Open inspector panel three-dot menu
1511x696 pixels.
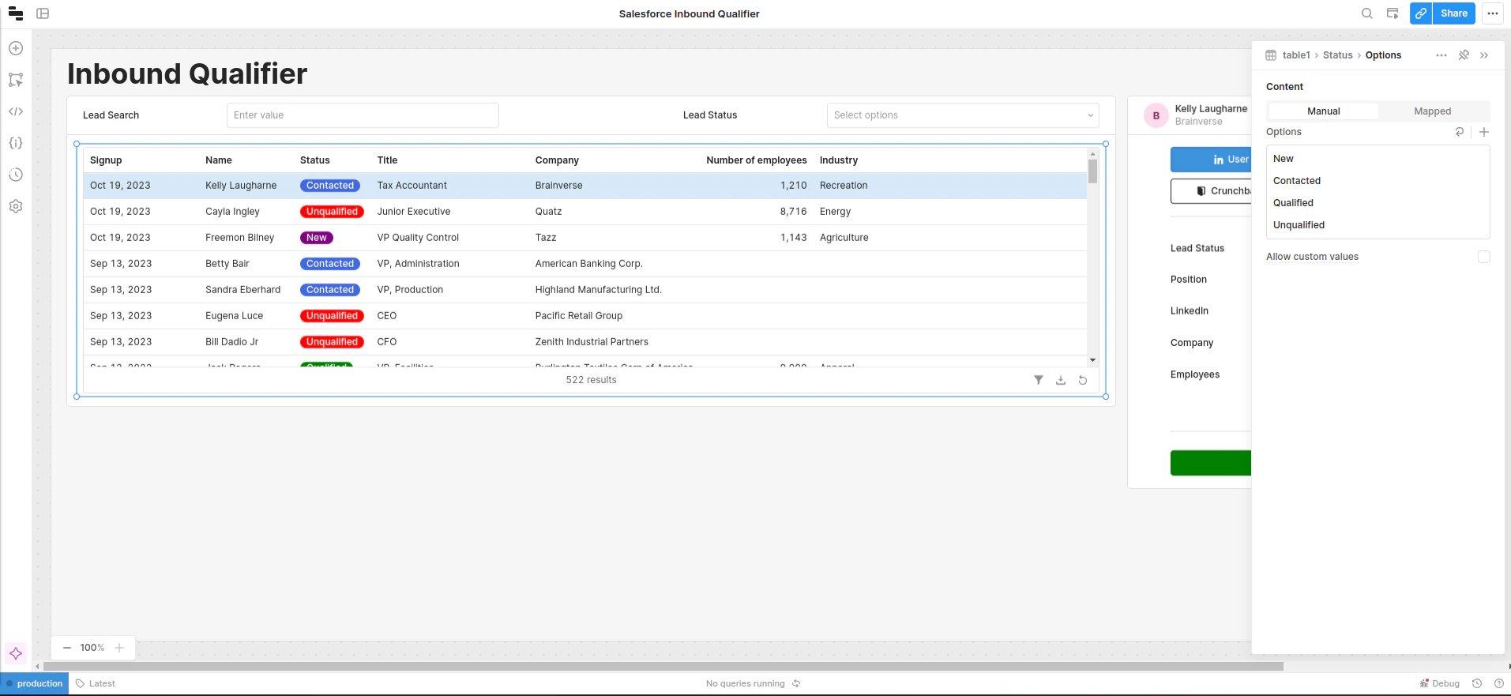point(1441,55)
